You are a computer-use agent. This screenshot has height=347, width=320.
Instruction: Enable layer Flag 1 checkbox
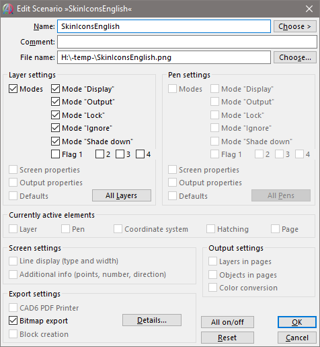55,154
